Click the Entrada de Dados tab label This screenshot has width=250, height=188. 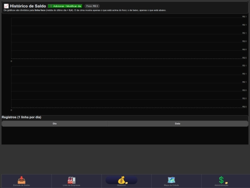coord(21,185)
